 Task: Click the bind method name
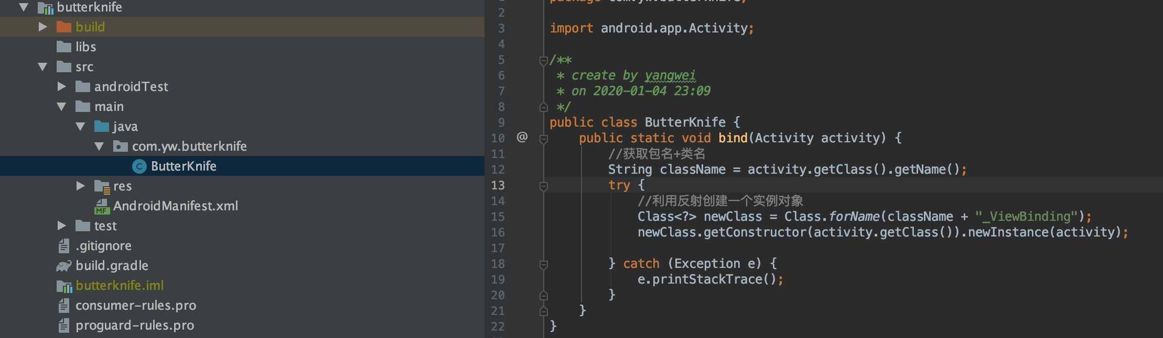(733, 138)
